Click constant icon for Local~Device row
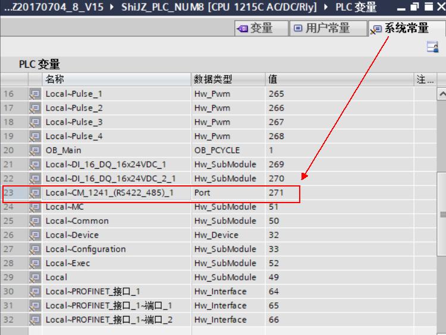 coord(35,235)
